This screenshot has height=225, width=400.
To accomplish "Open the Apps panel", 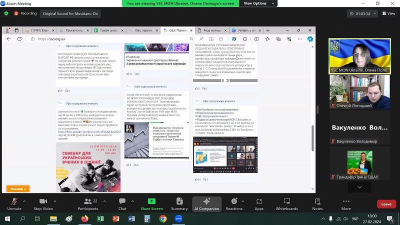I will (x=259, y=203).
